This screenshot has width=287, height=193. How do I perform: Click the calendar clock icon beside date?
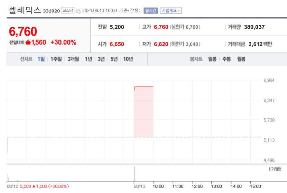click(78, 11)
